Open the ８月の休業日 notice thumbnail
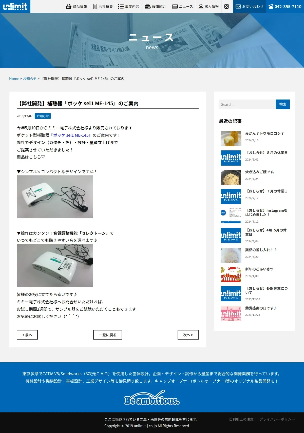The height and width of the screenshot is (433, 304). pyautogui.click(x=231, y=158)
